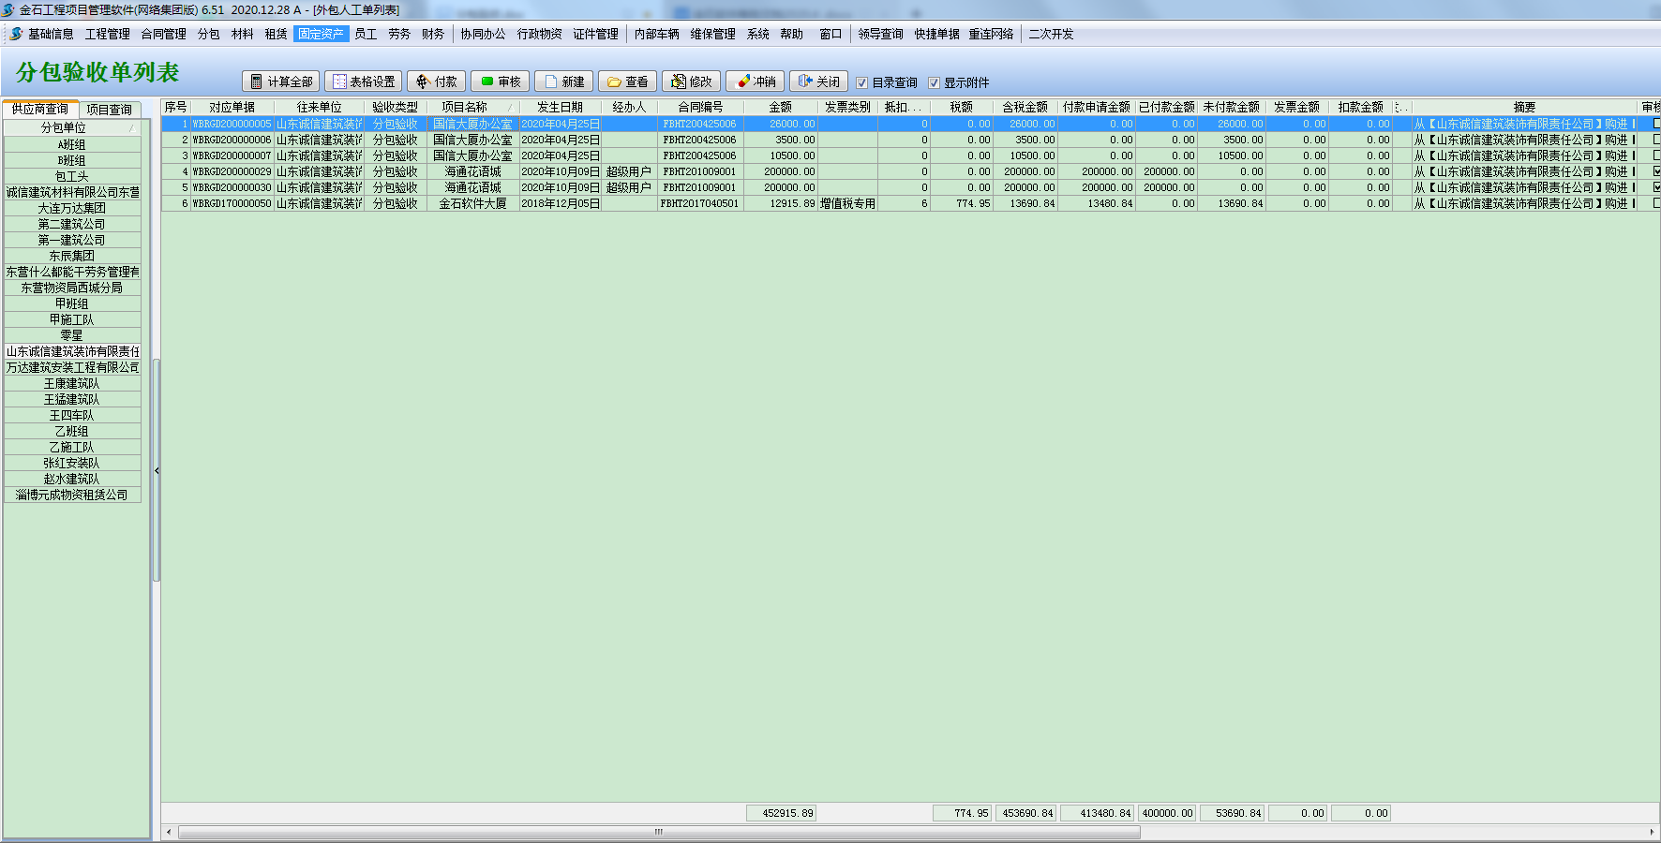Viewport: 1661px width, 843px height.
Task: Open the 查看 folder view icon
Action: (x=614, y=82)
